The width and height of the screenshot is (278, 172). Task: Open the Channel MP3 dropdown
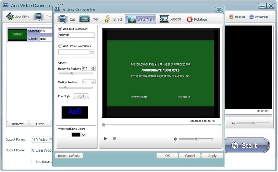[x=46, y=31]
